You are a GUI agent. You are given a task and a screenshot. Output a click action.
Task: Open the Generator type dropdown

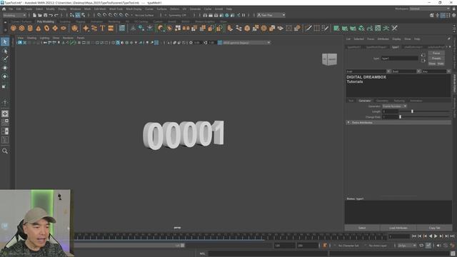[394, 106]
